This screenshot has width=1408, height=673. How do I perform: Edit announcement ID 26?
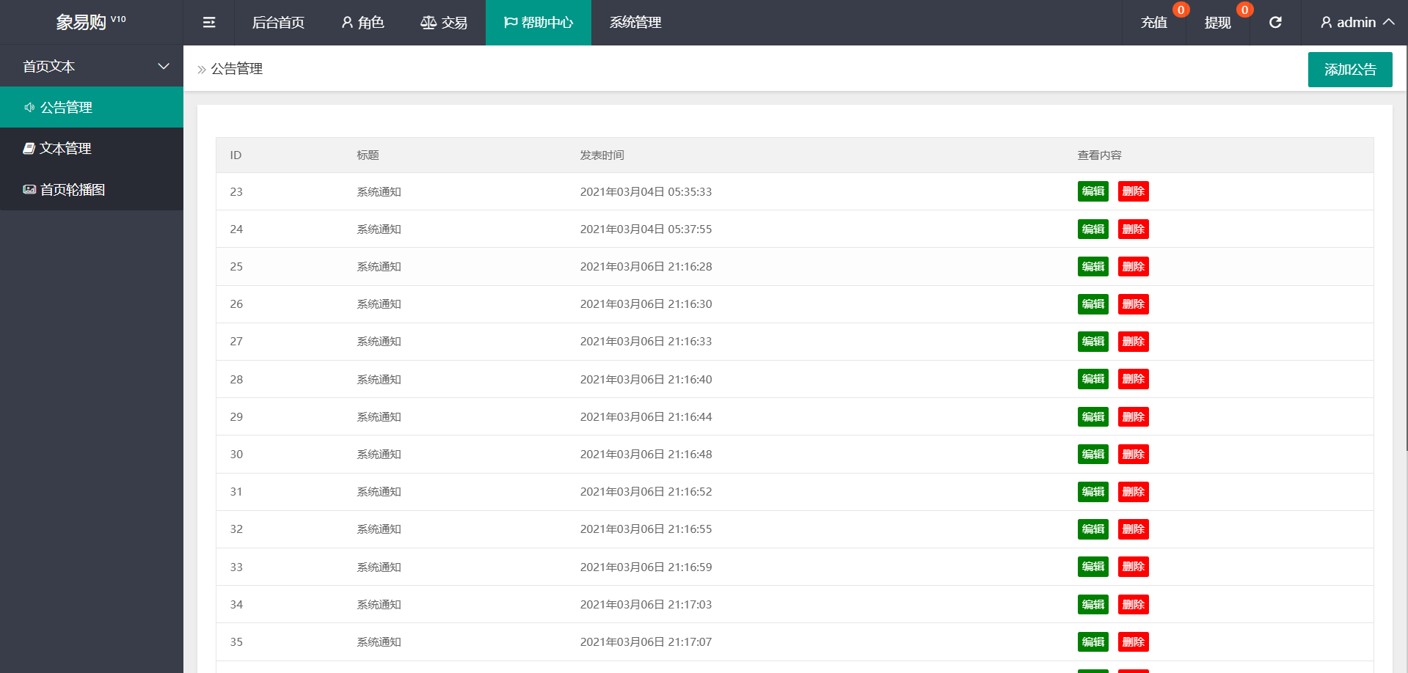(x=1093, y=304)
